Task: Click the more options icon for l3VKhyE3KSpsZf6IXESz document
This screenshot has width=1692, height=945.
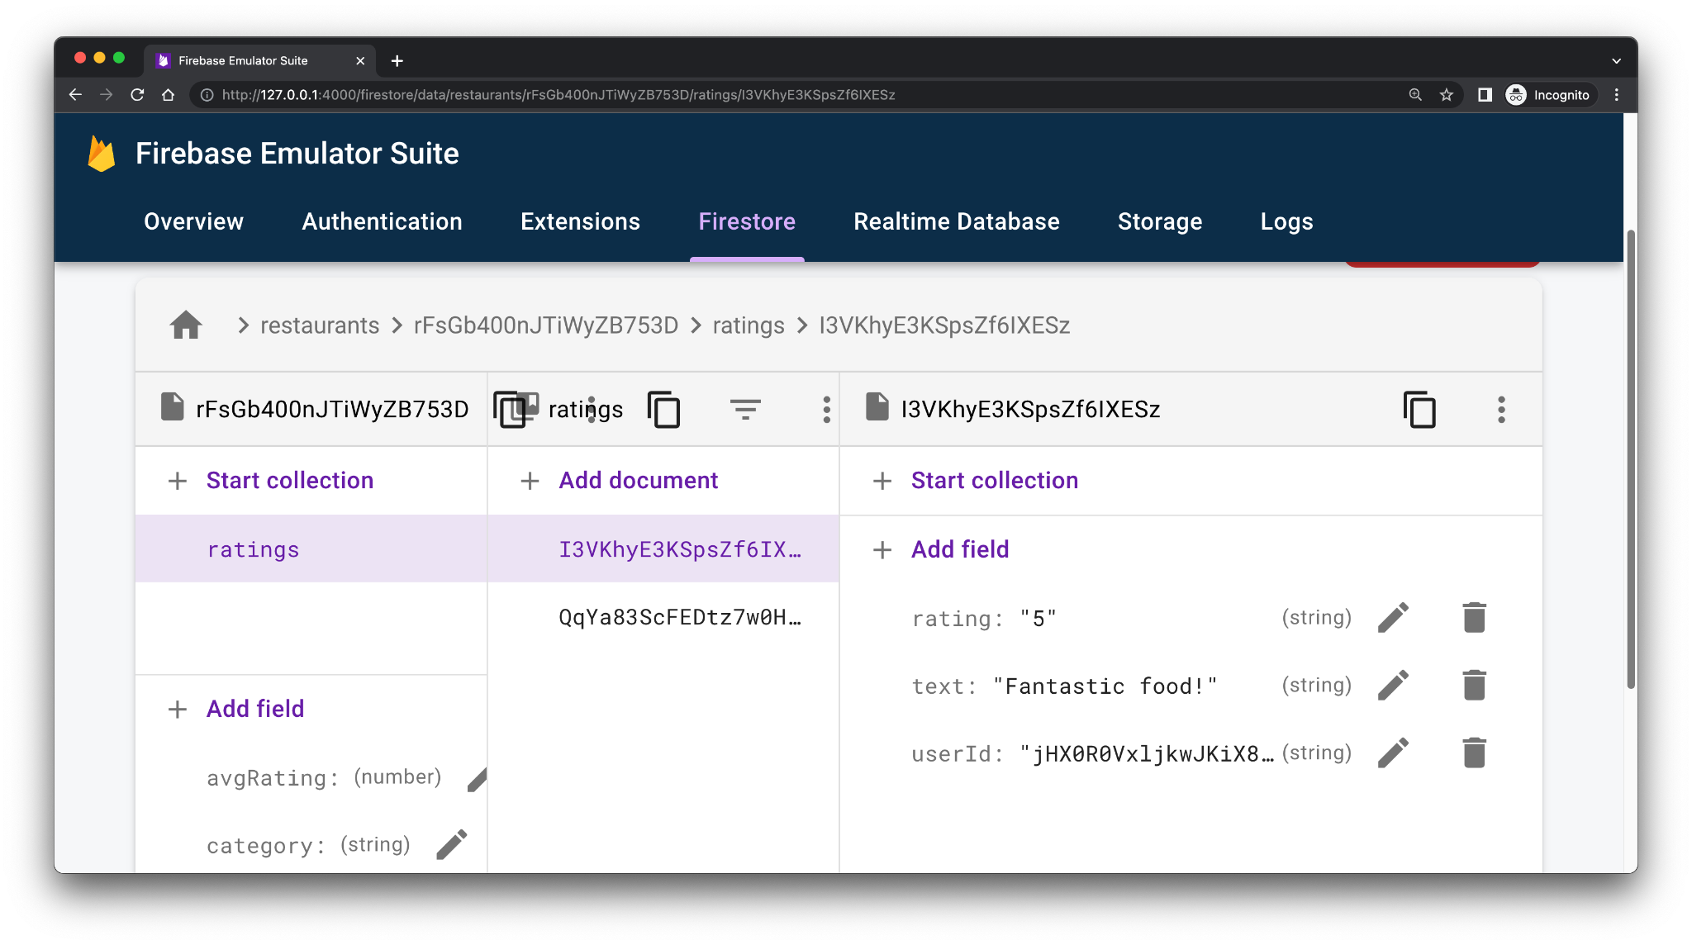Action: [1500, 408]
